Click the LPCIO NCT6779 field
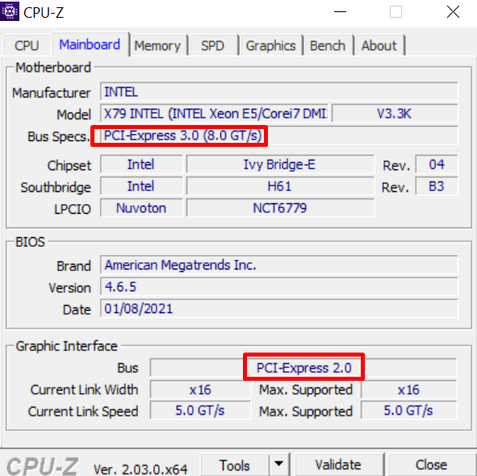Image resolution: width=477 pixels, height=476 pixels. click(x=280, y=207)
